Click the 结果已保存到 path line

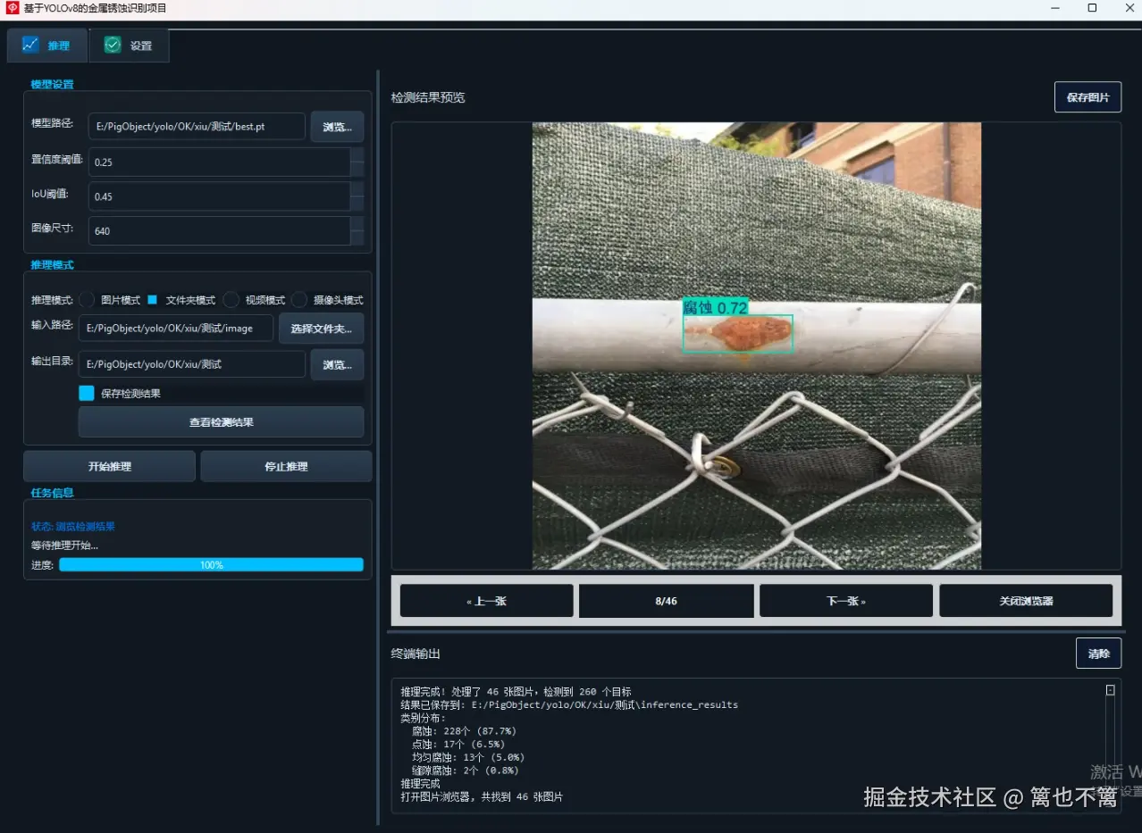click(x=569, y=704)
